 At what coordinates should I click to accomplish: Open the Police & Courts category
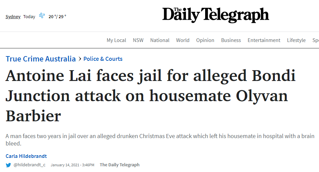coord(103,59)
